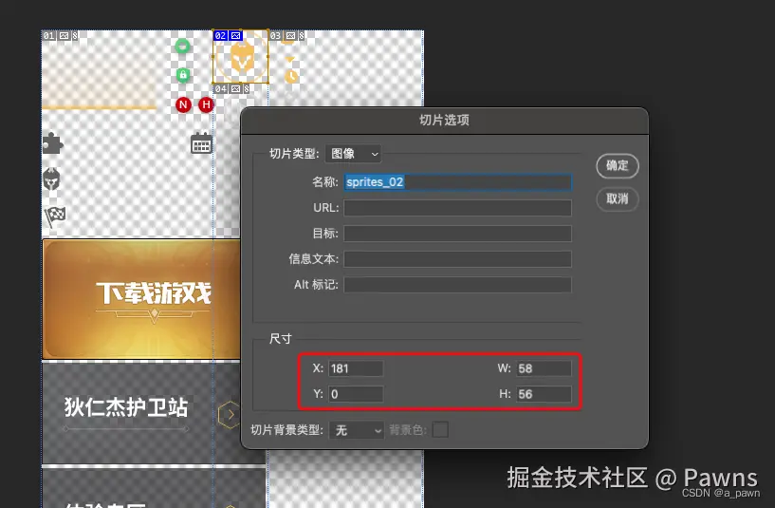Select slice 03 badge on canvas
Viewport: 775px width, 508px height.
coord(287,36)
